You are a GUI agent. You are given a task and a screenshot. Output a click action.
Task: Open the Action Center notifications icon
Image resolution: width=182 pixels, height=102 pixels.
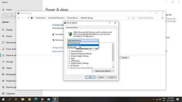pyautogui.click(x=177, y=99)
